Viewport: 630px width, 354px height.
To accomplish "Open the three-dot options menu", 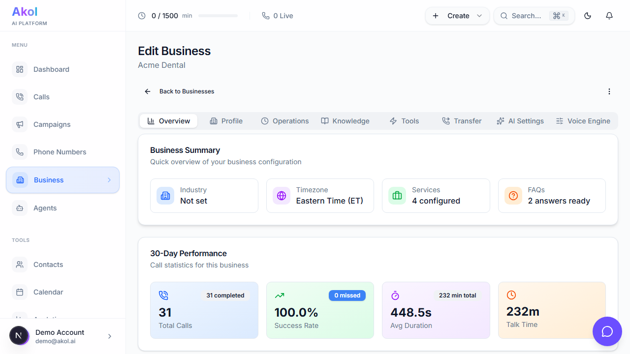I will tap(609, 91).
